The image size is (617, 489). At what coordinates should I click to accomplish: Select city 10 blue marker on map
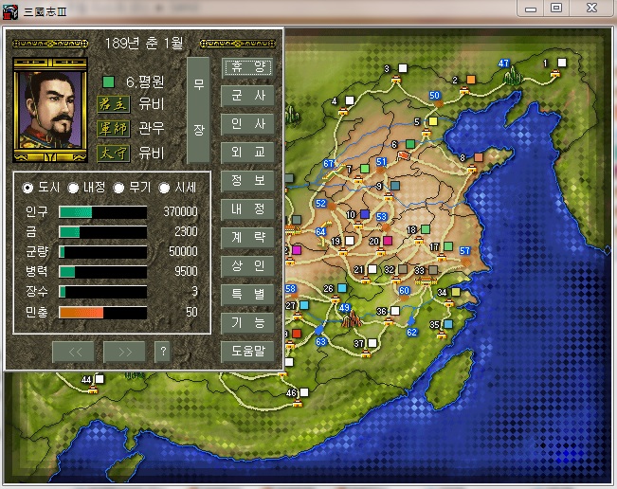click(365, 214)
